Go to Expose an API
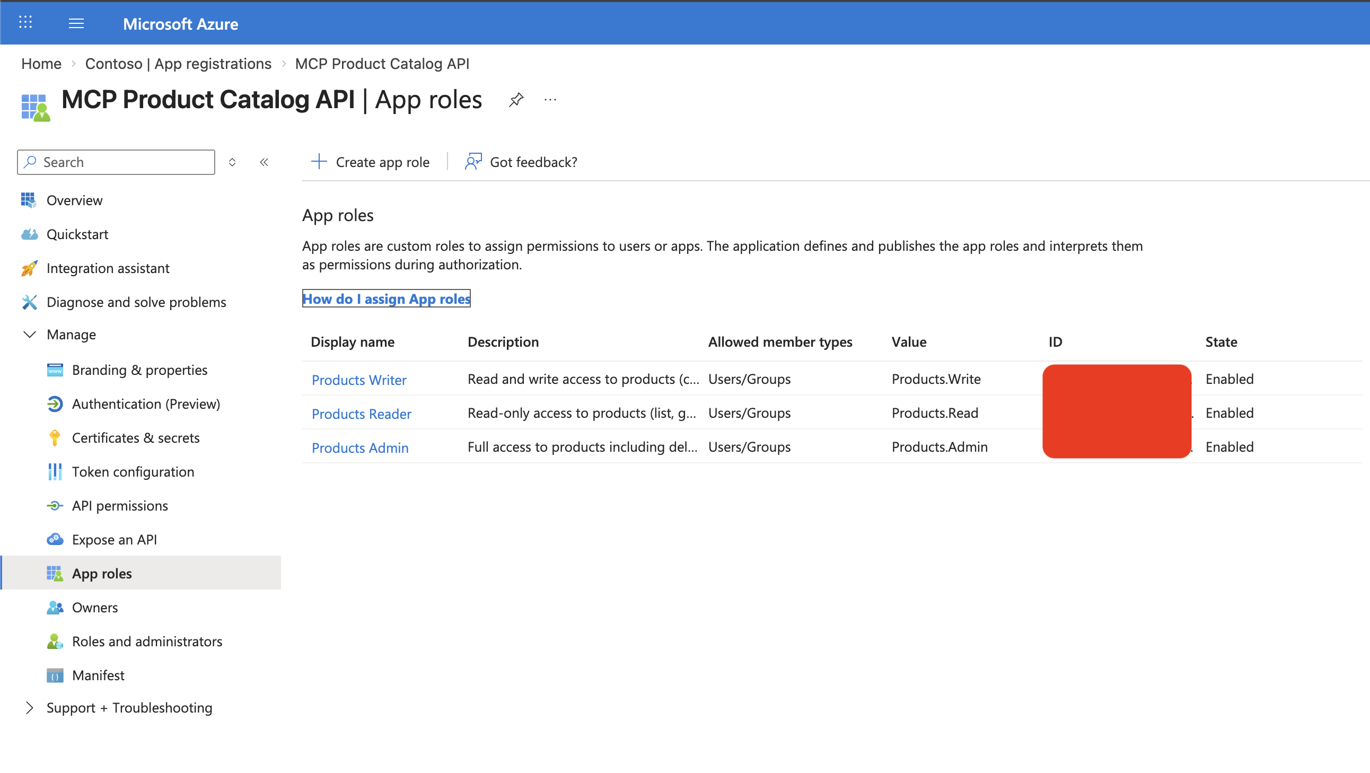This screenshot has height=773, width=1370. tap(115, 539)
